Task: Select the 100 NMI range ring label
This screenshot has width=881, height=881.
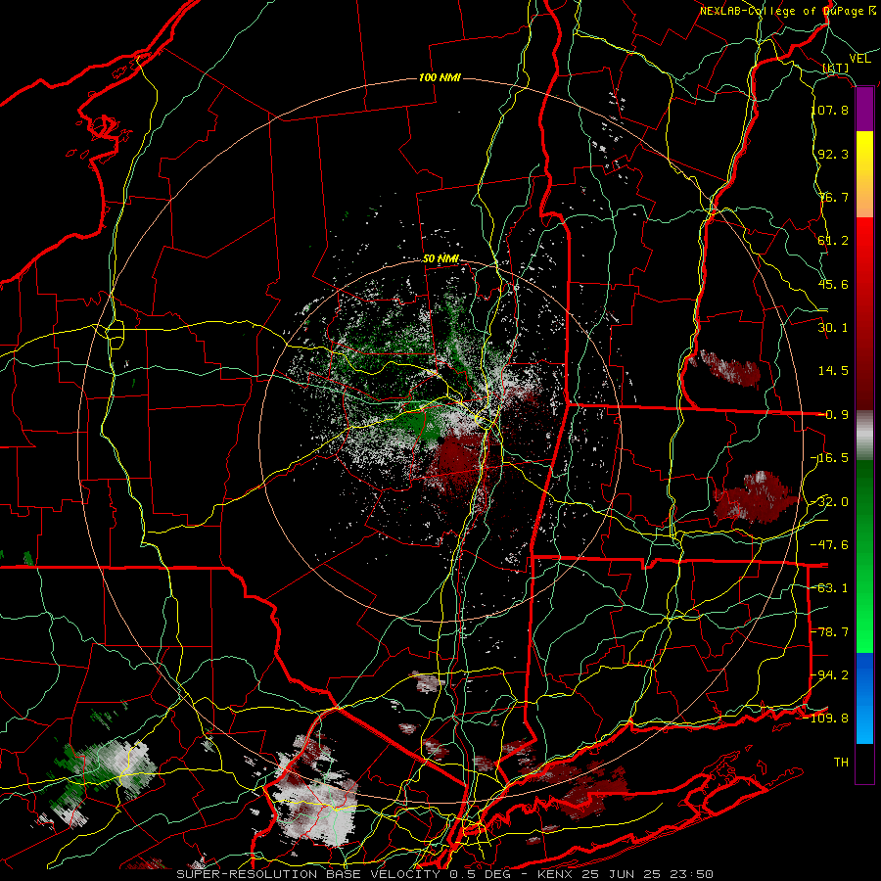Action: [440, 77]
